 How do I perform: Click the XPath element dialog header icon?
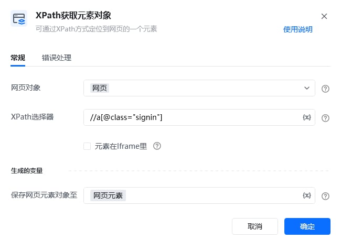19,18
